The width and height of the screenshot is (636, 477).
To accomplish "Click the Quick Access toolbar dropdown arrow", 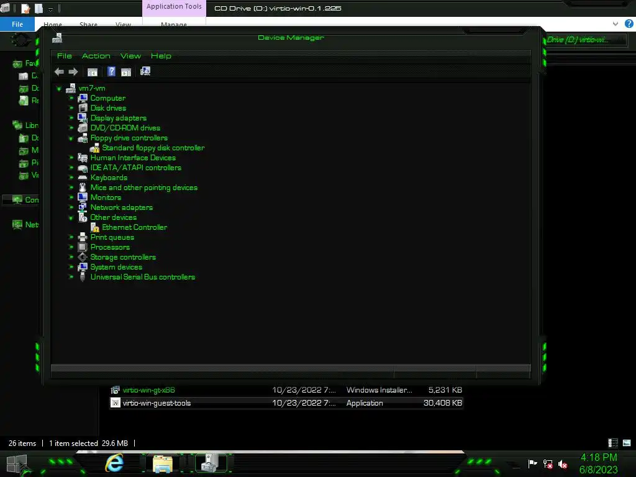I will (51, 9).
